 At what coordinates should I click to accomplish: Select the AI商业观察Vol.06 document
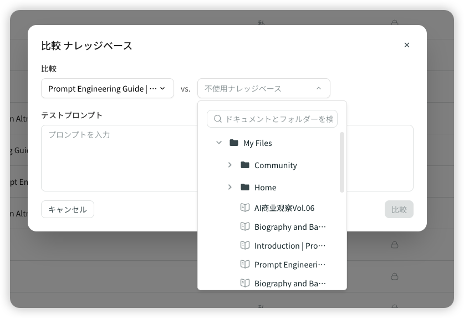[284, 208]
